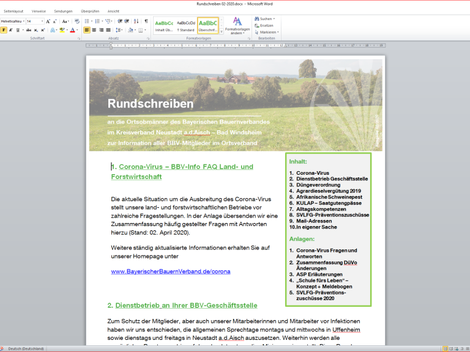Apply the text effects icon

tap(53, 30)
